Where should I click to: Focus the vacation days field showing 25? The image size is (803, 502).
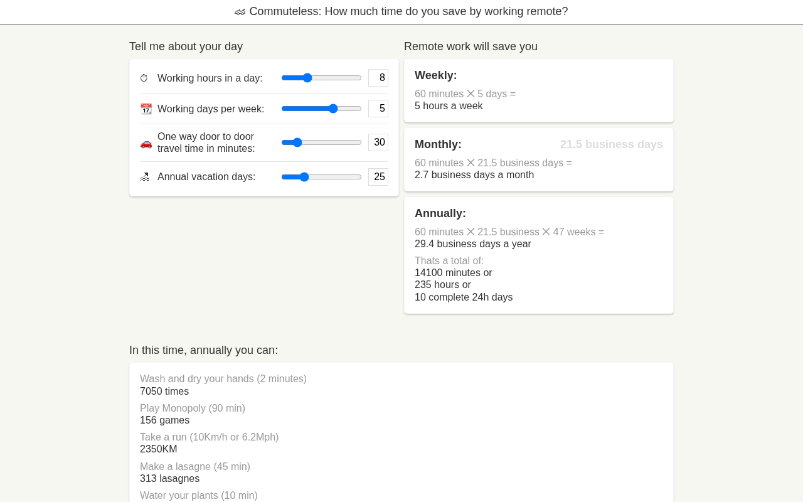(378, 177)
